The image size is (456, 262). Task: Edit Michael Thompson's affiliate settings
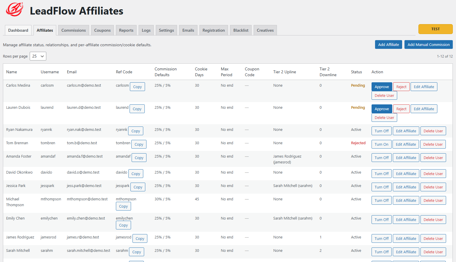[406, 200]
